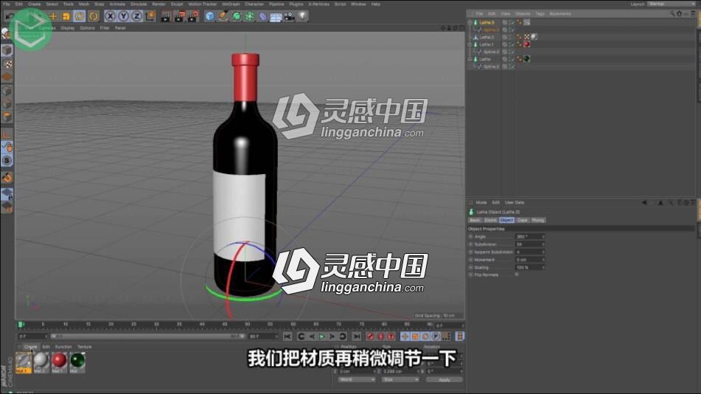Viewport: 701px width, 394px height.
Task: Render the active view
Action: click(x=166, y=16)
